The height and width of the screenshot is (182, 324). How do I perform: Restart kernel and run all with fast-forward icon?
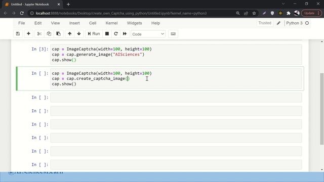tap(125, 34)
